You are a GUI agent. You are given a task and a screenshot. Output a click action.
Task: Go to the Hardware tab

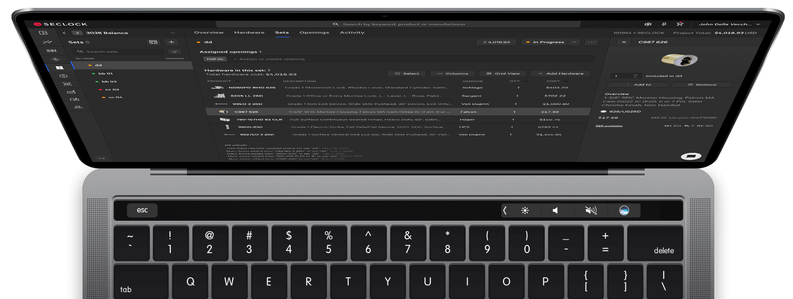[249, 33]
